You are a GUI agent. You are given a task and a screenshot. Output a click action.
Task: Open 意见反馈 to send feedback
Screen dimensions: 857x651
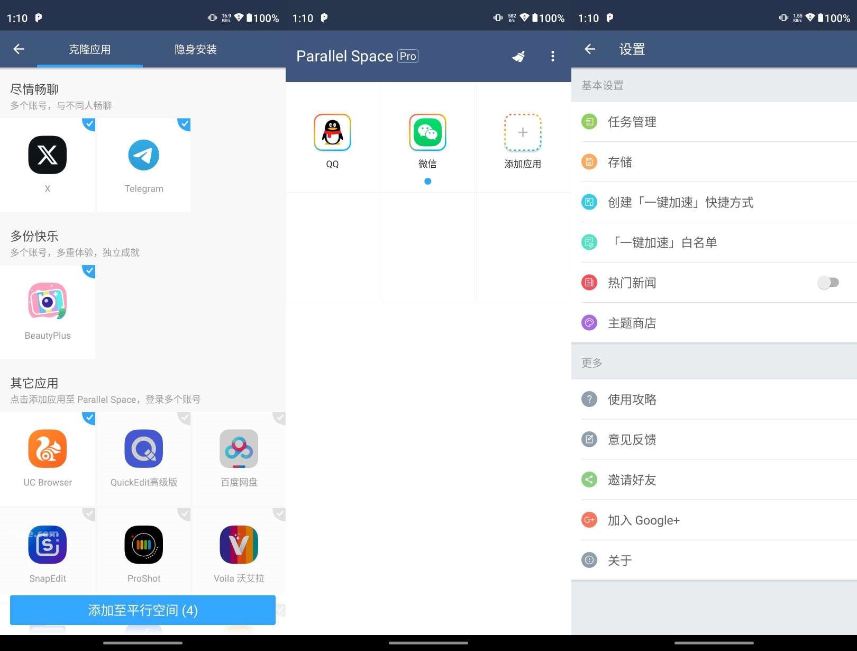click(633, 439)
